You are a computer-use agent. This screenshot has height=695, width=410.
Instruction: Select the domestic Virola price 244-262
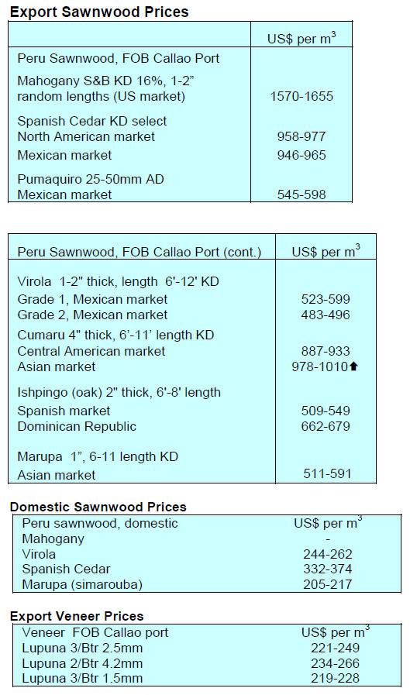[x=328, y=554]
